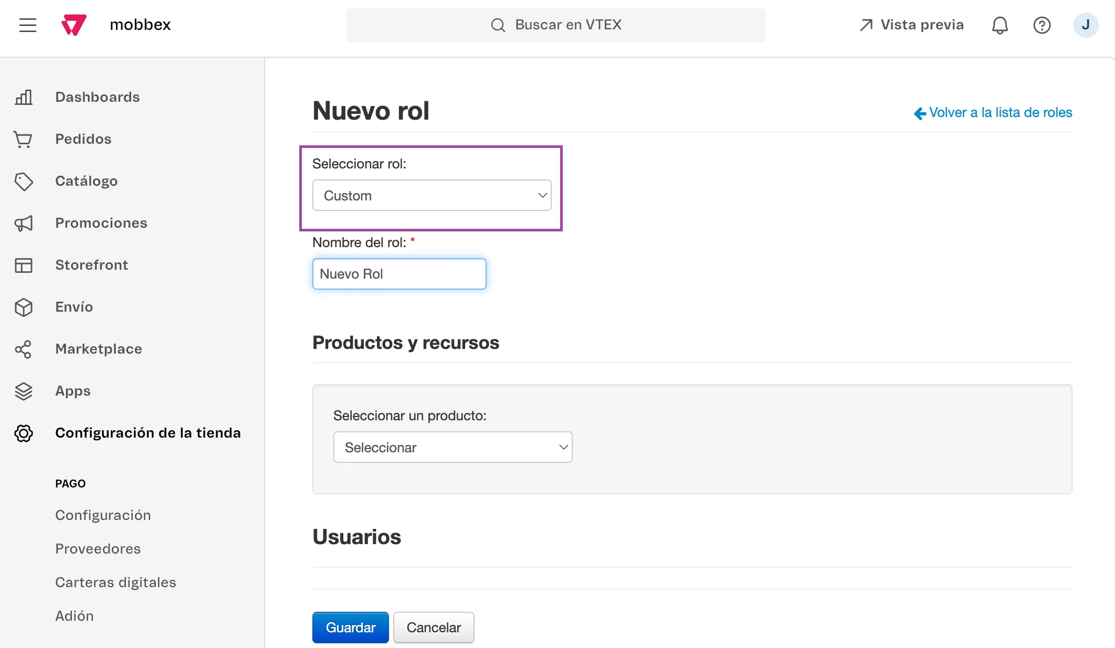Open Carteras digitales under PAGO
The height and width of the screenshot is (648, 1115).
(115, 582)
